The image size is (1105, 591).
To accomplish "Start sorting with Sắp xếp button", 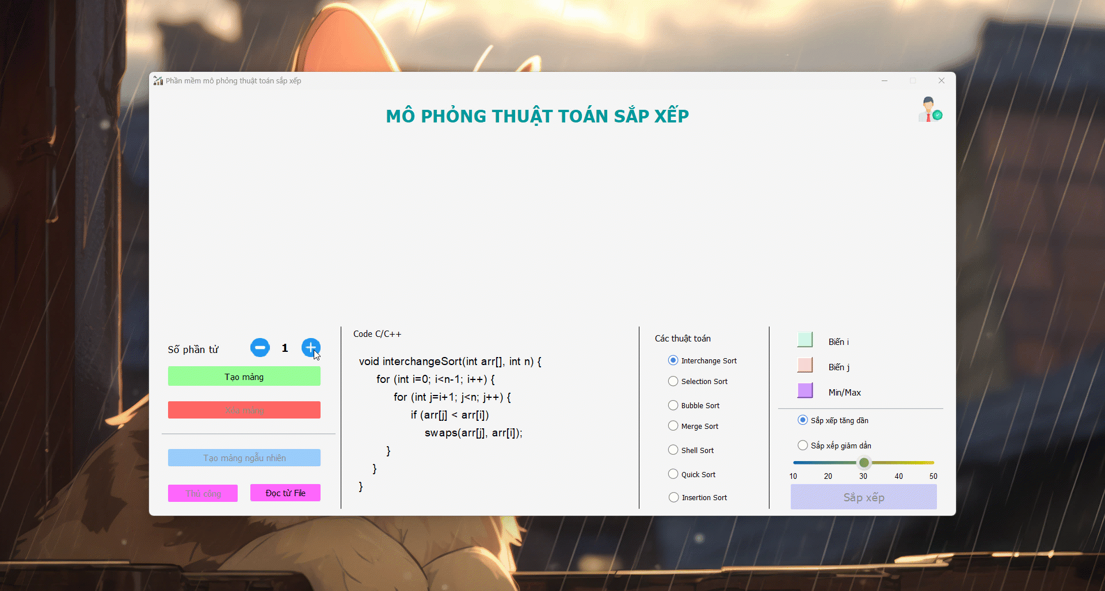I will [863, 497].
